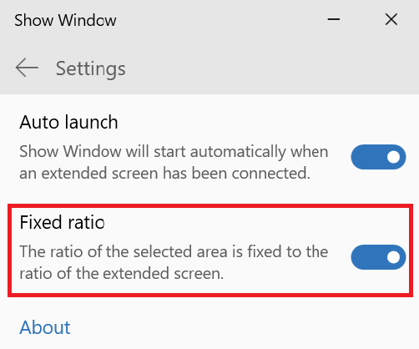The image size is (419, 349).
Task: Click the Show Window title text
Action: (x=65, y=20)
